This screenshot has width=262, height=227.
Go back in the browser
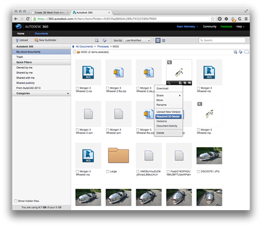pos(16,19)
